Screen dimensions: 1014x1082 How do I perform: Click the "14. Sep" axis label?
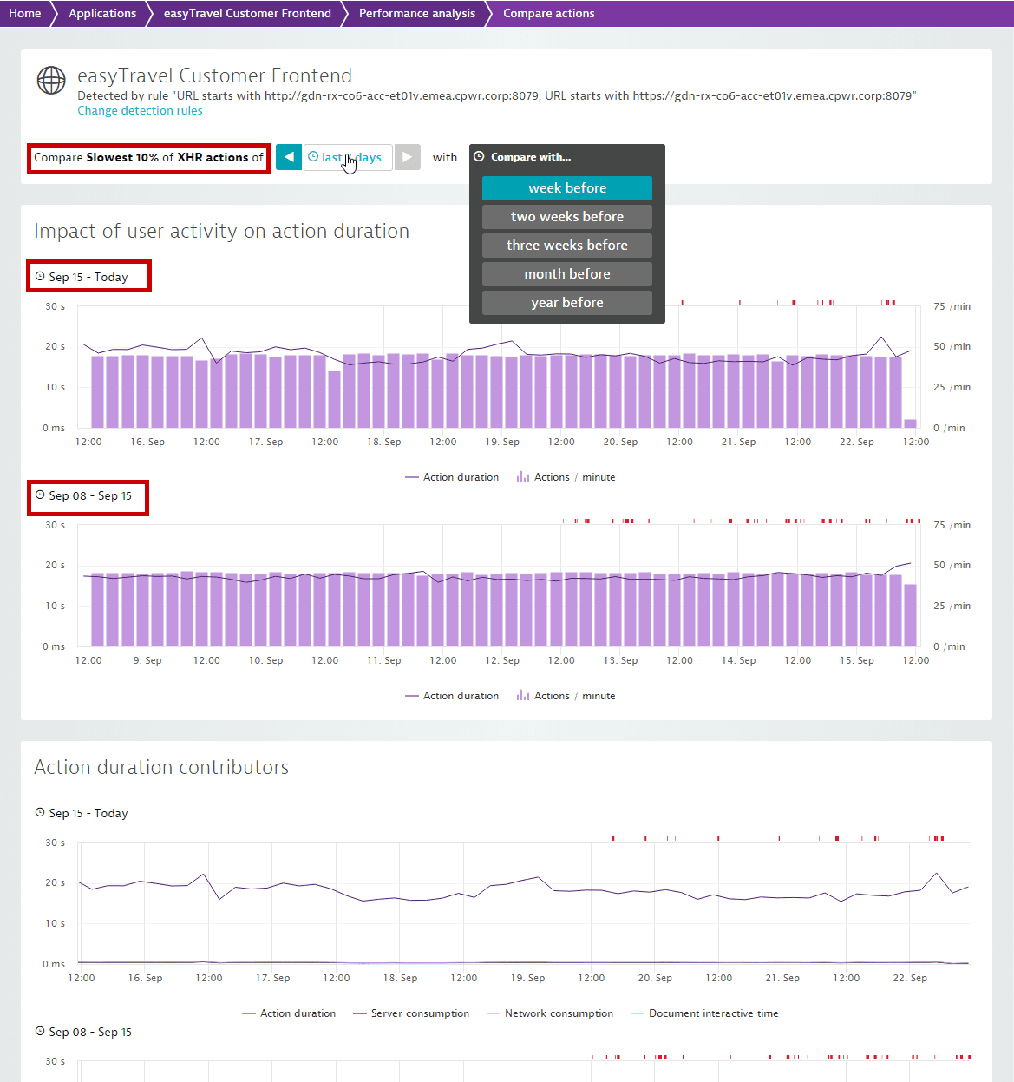[x=739, y=660]
